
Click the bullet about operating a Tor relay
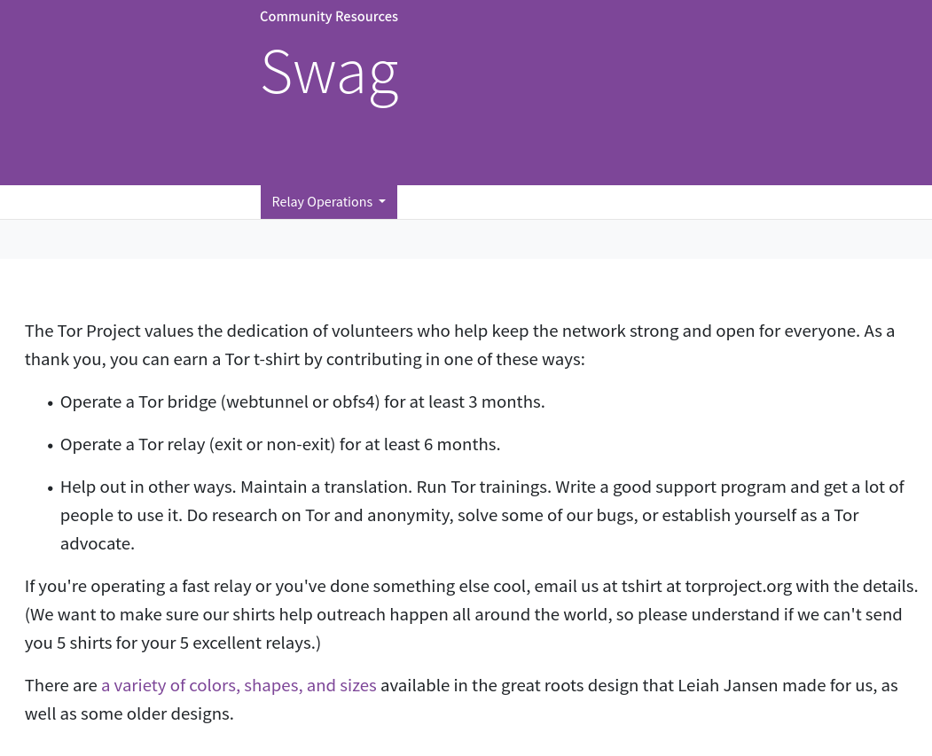coord(280,444)
